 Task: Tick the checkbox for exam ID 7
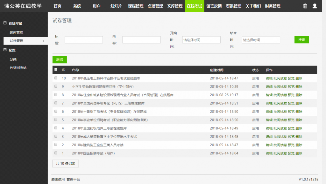[x=56, y=103]
